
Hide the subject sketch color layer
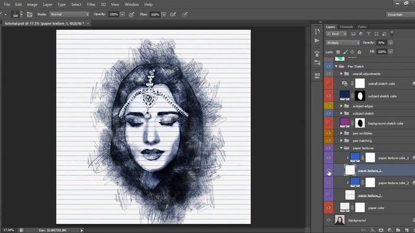tap(329, 96)
